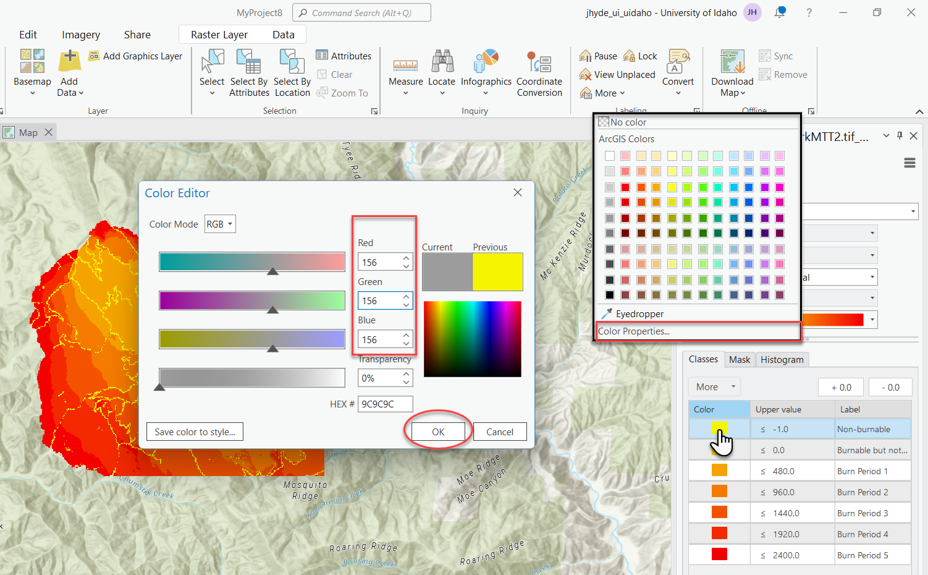
Task: Open the Edit ribbon tab
Action: coord(28,35)
